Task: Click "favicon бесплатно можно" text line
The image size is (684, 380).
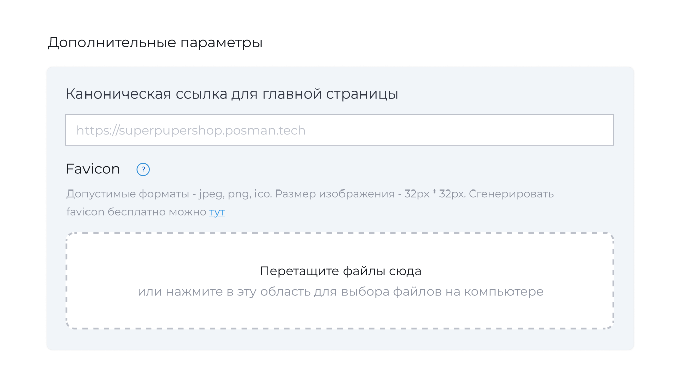Action: [x=137, y=212]
